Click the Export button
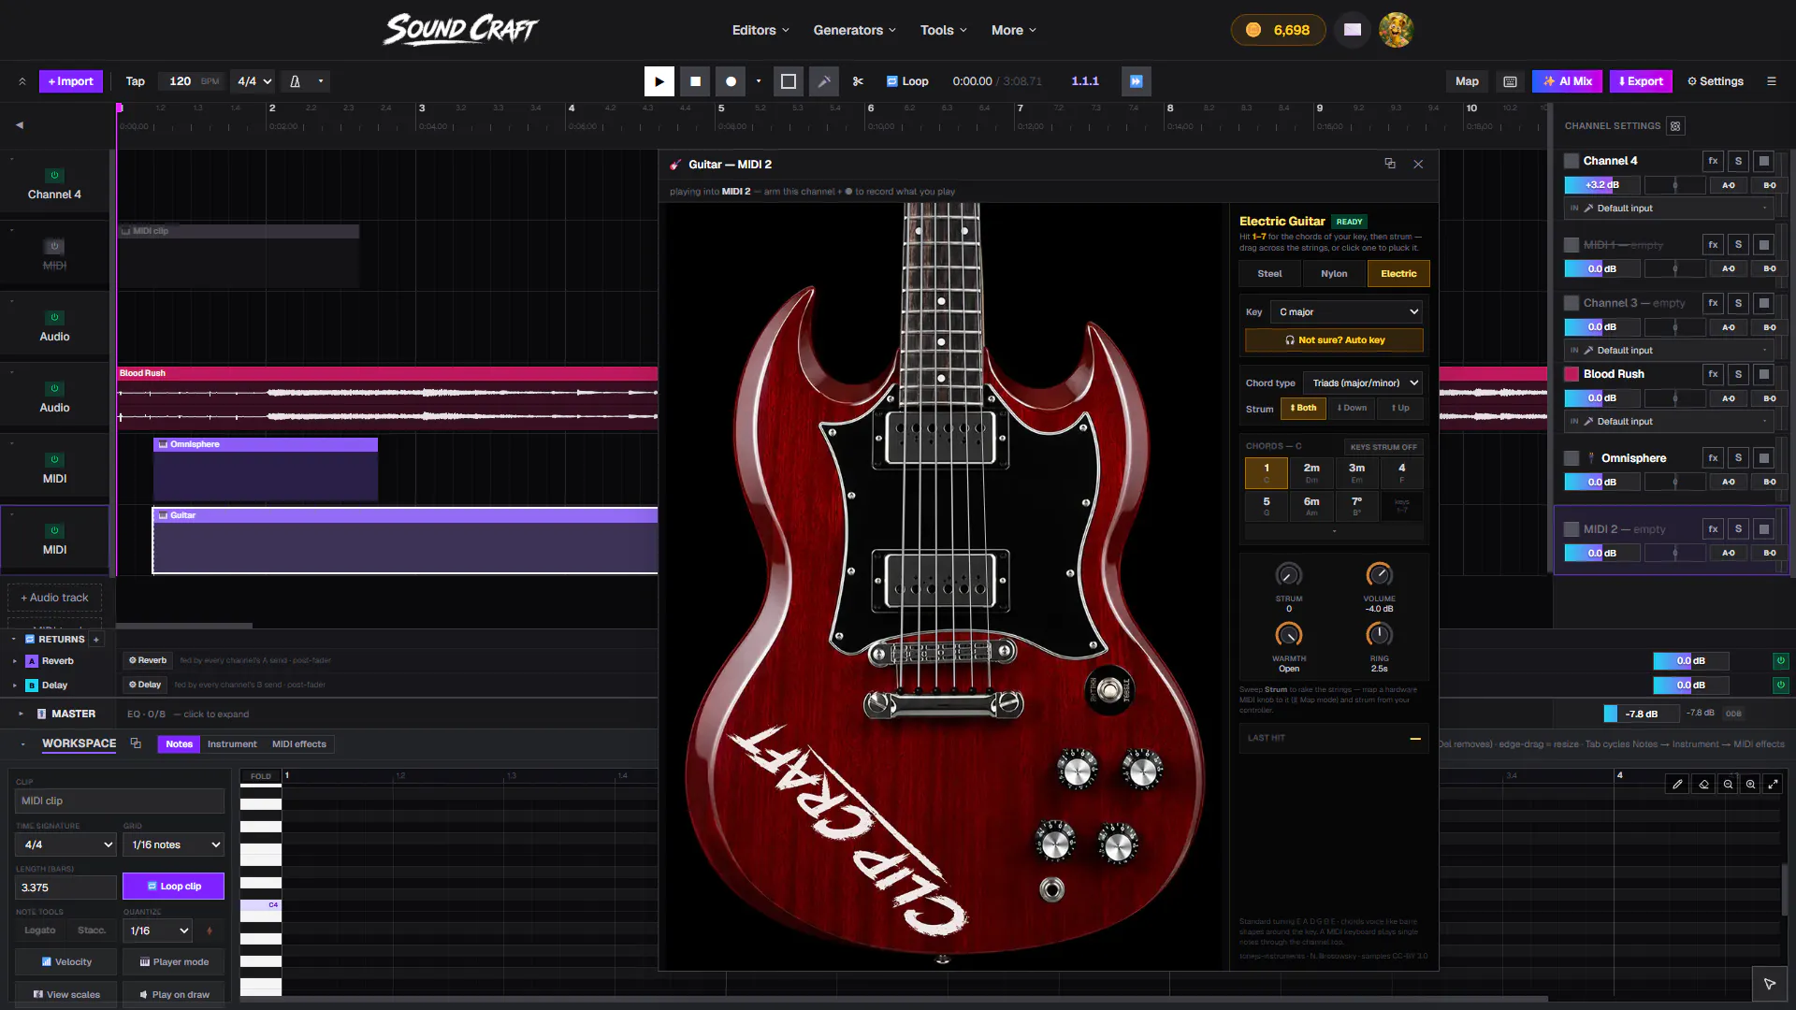Viewport: 1796px width, 1010px height. click(1641, 81)
